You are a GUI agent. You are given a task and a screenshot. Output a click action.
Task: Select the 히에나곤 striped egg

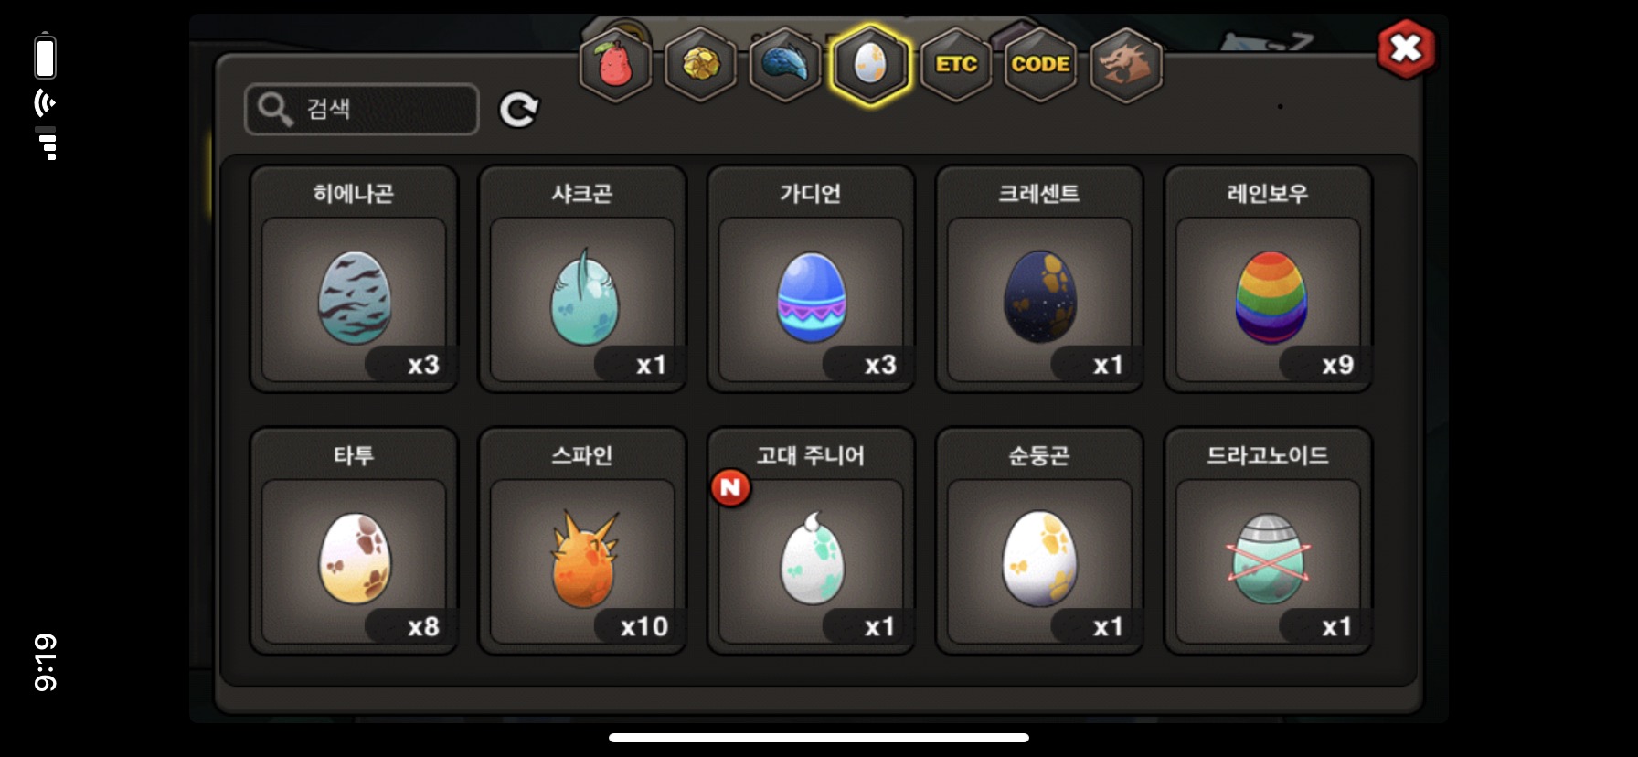354,279
